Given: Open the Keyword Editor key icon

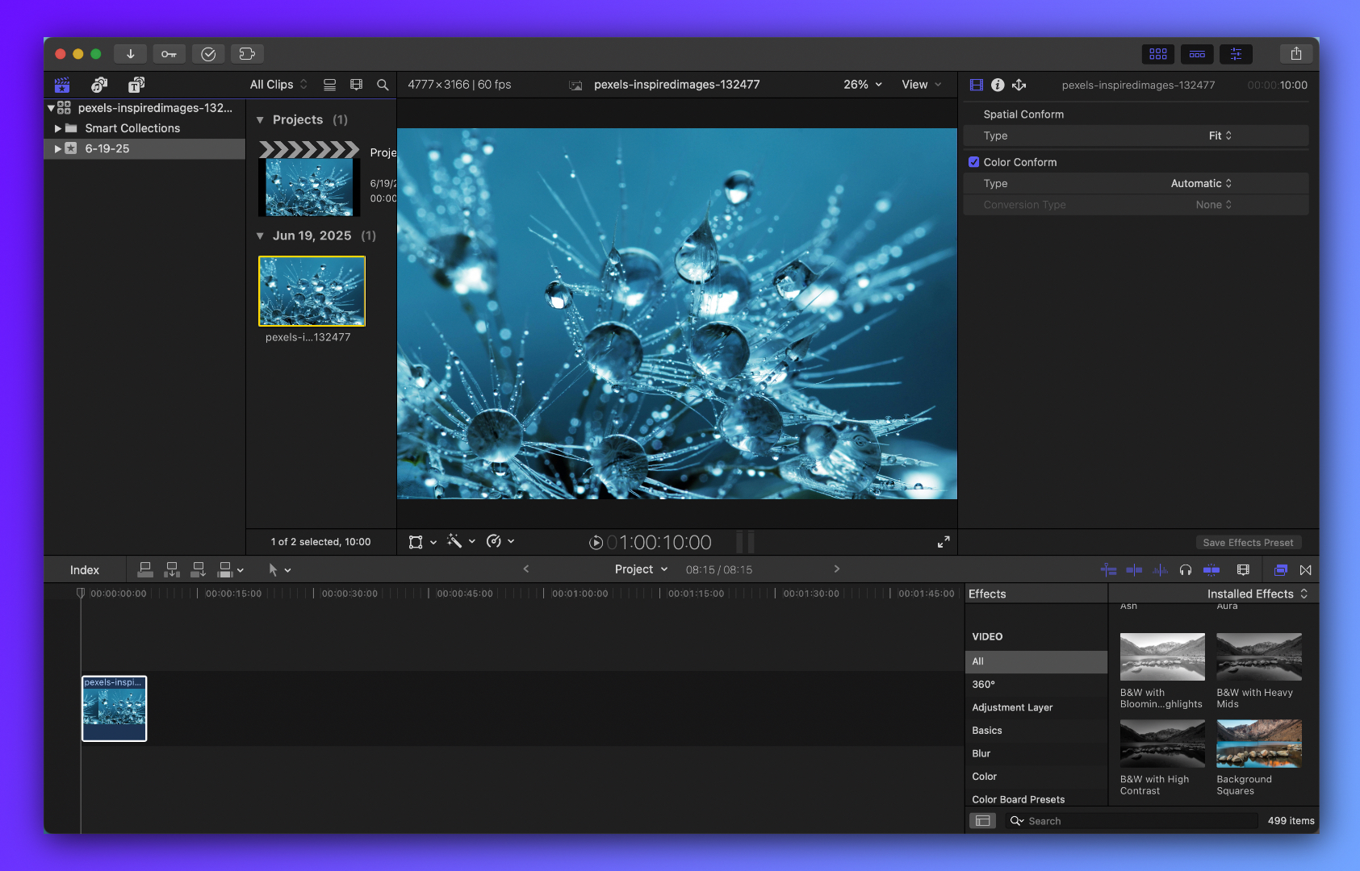Looking at the screenshot, I should click(169, 54).
